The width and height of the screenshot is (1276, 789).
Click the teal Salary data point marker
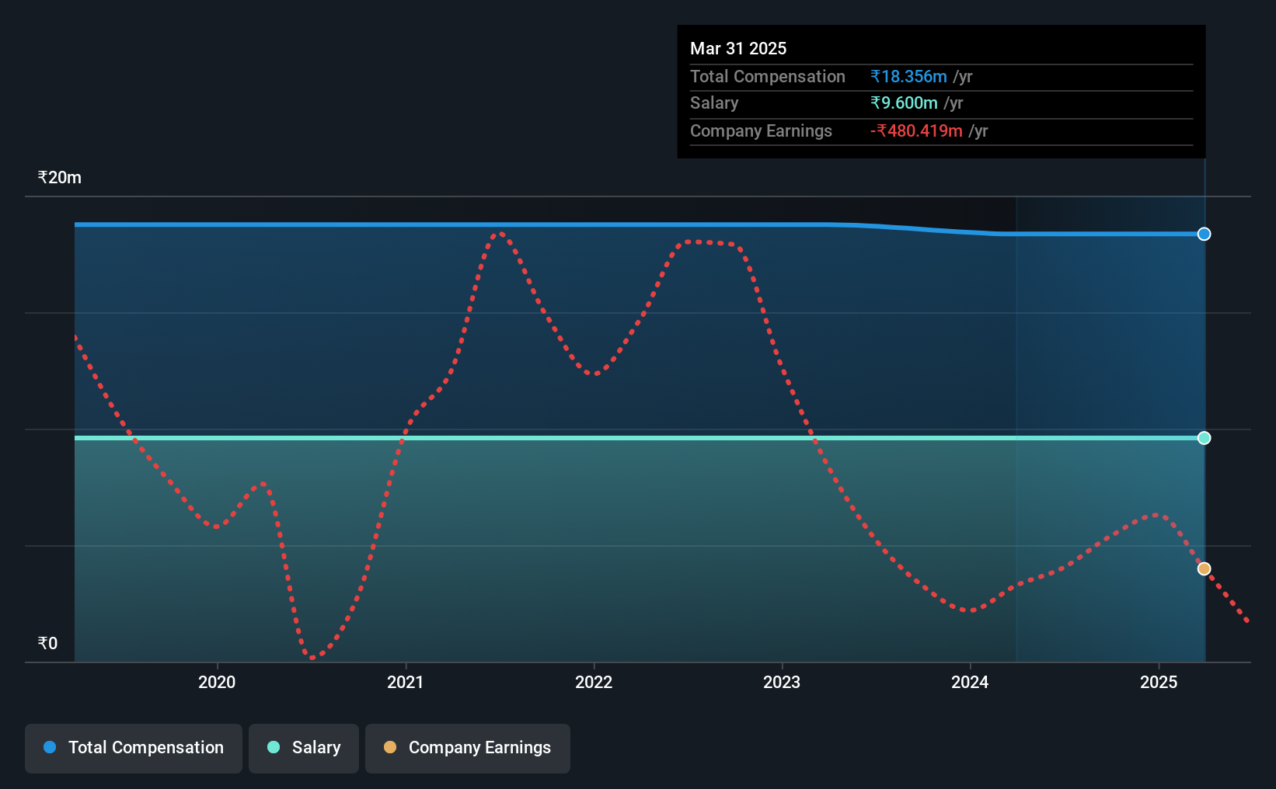point(1204,438)
